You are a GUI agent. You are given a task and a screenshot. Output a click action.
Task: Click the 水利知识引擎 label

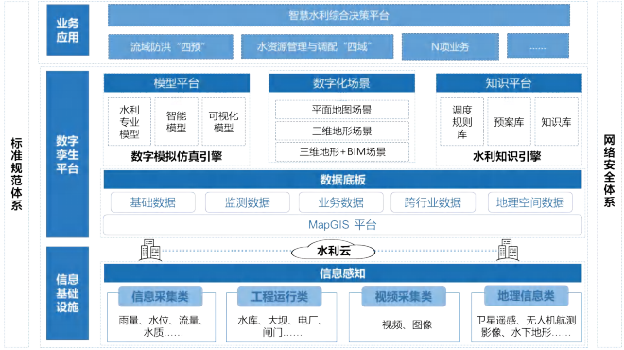point(507,156)
